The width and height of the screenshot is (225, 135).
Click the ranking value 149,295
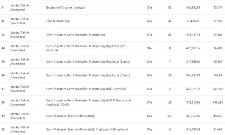[x=218, y=102]
